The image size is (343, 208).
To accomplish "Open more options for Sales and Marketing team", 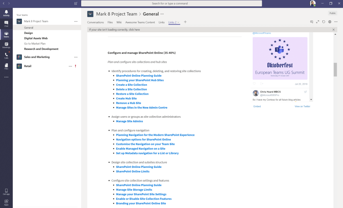I will click(76, 57).
